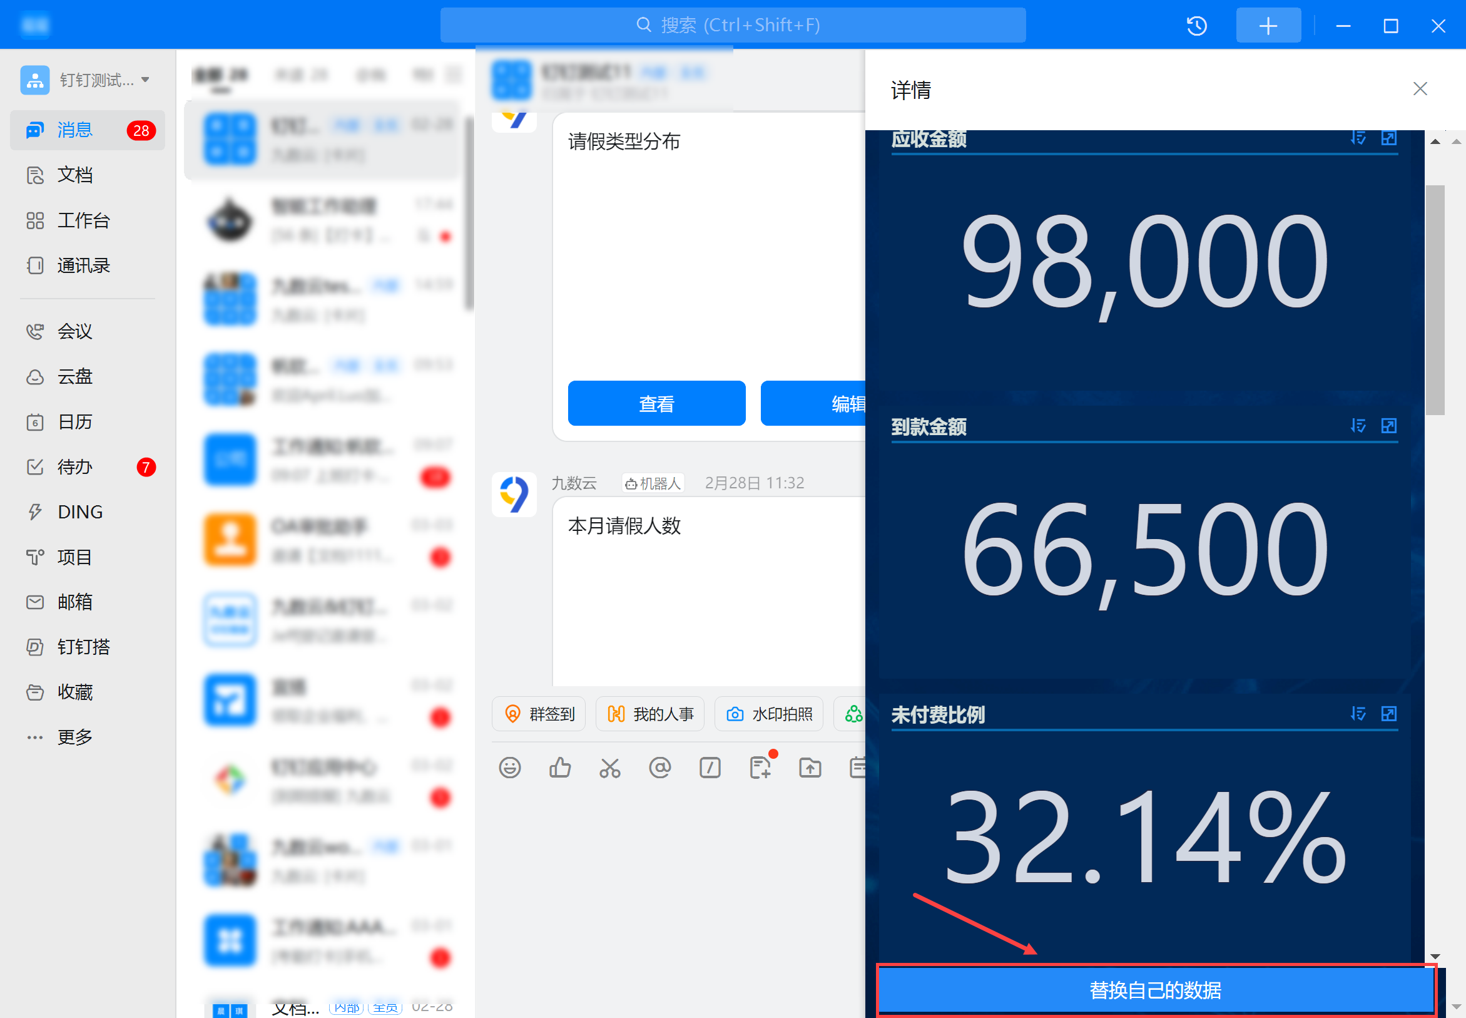This screenshot has height=1018, width=1466.
Task: Open sort icon of 未付费比例 widget
Action: tap(1358, 714)
